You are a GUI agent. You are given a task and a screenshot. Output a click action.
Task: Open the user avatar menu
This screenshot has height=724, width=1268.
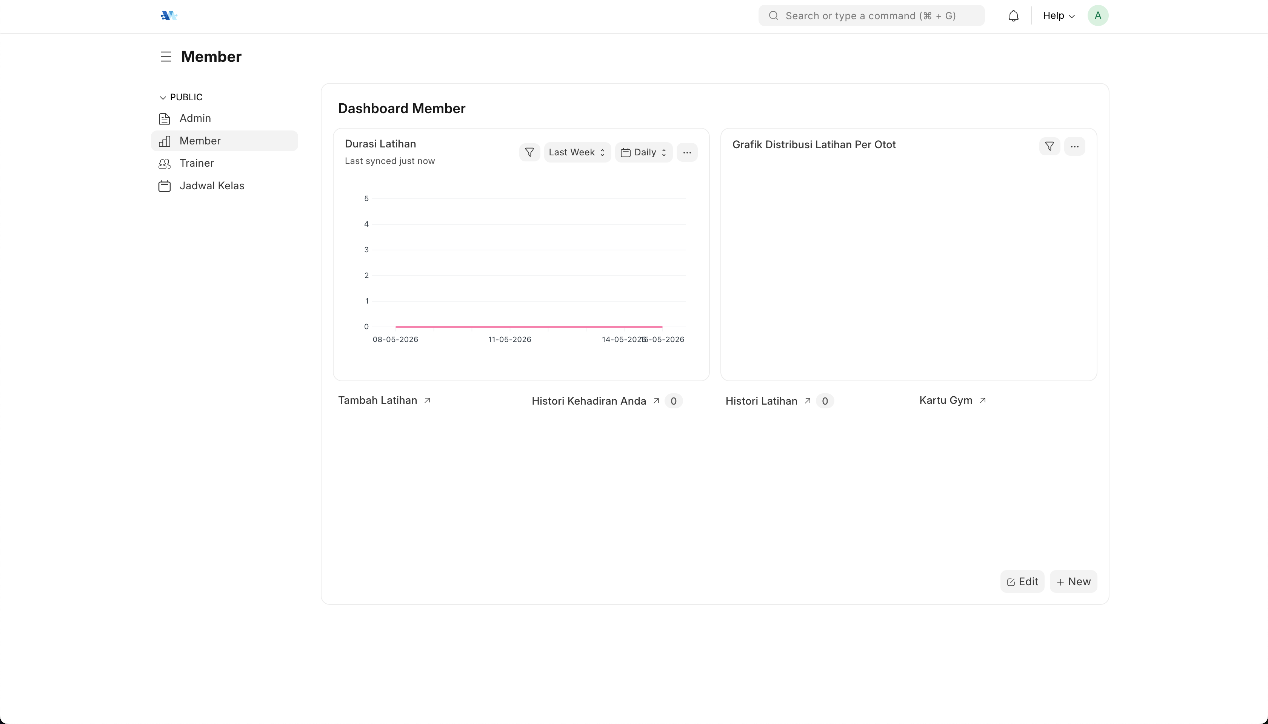1097,15
